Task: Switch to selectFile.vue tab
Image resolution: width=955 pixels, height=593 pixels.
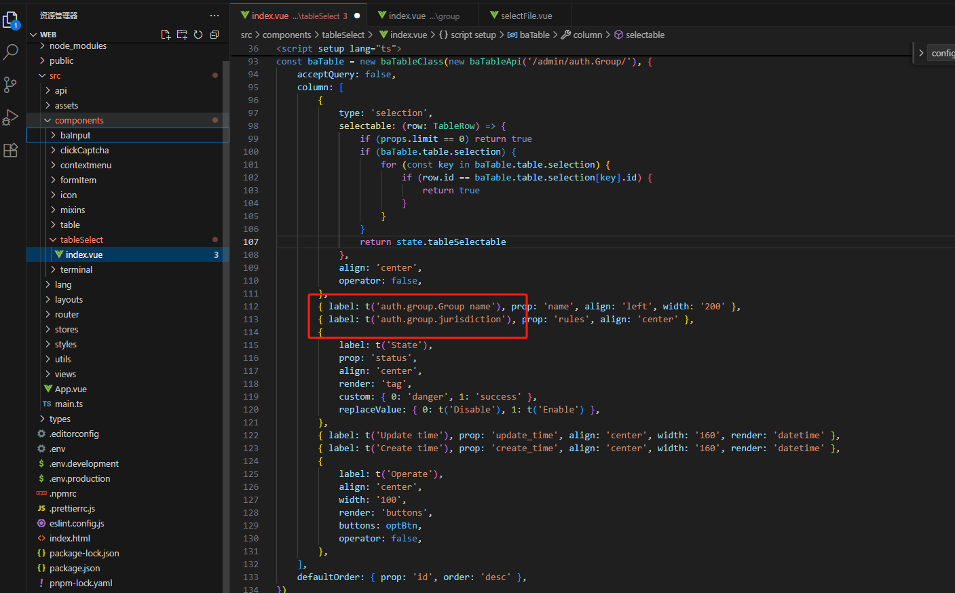Action: point(525,16)
